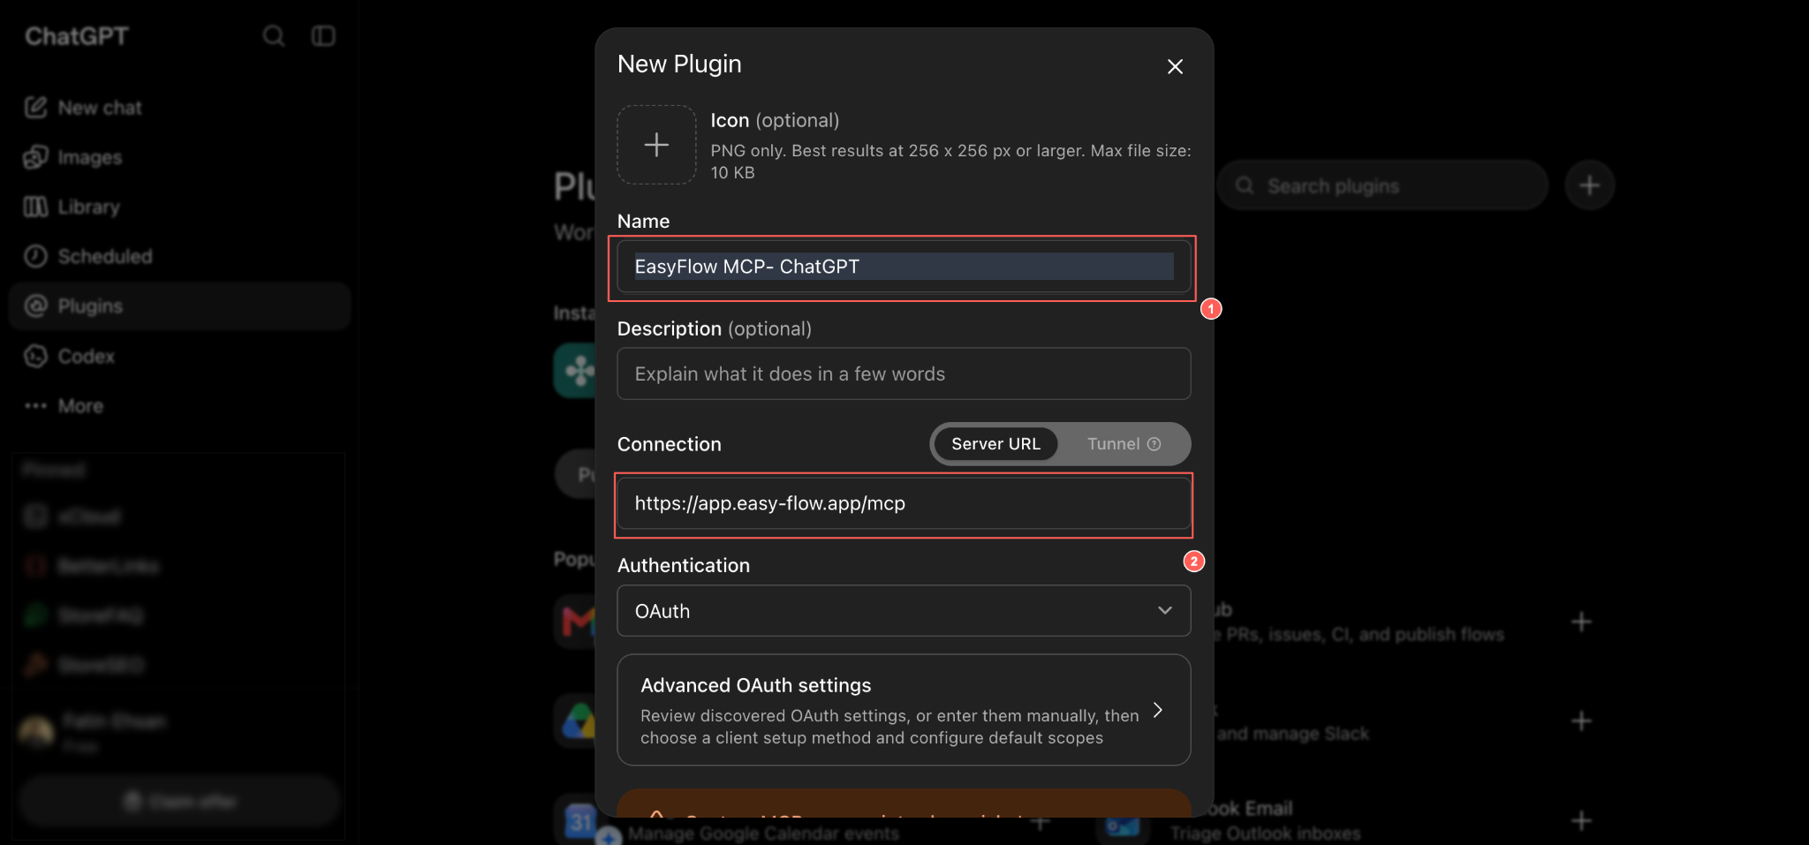This screenshot has width=1809, height=845.
Task: Add Outlook Email plugin with plus icon
Action: pyautogui.click(x=1581, y=821)
